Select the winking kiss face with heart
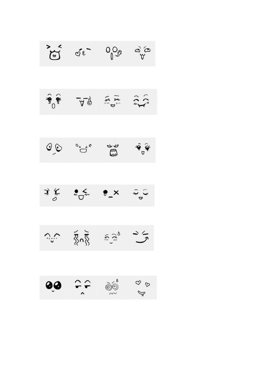Screen dimensions: 263x372 (x=83, y=52)
